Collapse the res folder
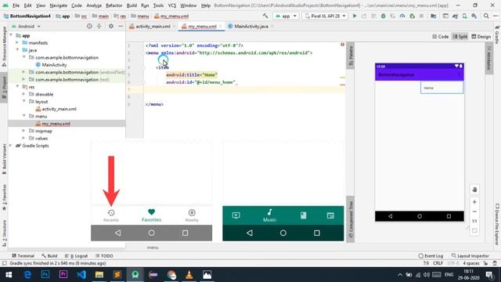 click(x=17, y=87)
